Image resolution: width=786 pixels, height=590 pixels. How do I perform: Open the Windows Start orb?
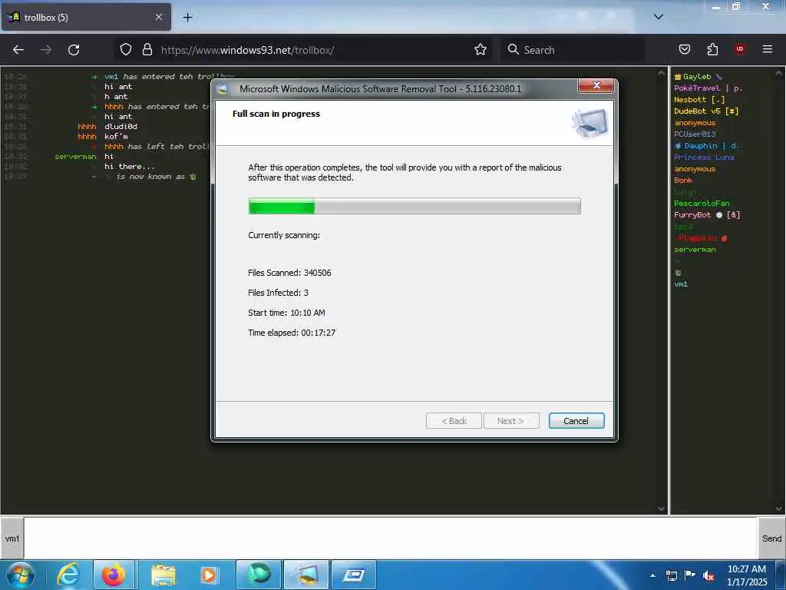click(21, 575)
